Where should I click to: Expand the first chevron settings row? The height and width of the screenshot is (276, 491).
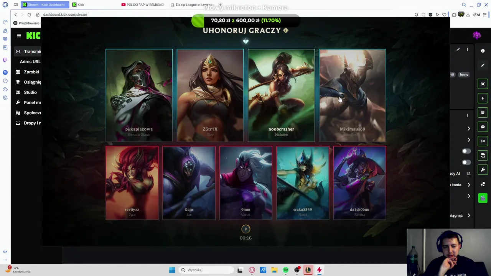[469, 128]
